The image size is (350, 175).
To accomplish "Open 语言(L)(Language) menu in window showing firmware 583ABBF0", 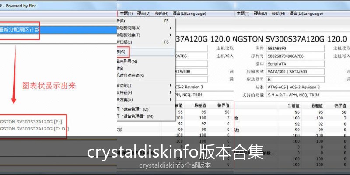I will [306, 14].
